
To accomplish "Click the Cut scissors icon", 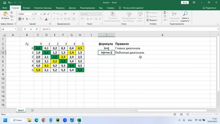I will pos(12,13).
